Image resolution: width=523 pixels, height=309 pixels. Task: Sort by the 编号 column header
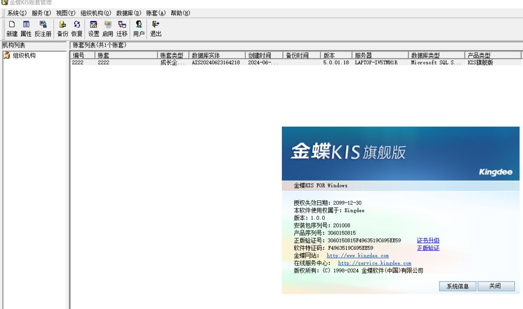pyautogui.click(x=82, y=55)
